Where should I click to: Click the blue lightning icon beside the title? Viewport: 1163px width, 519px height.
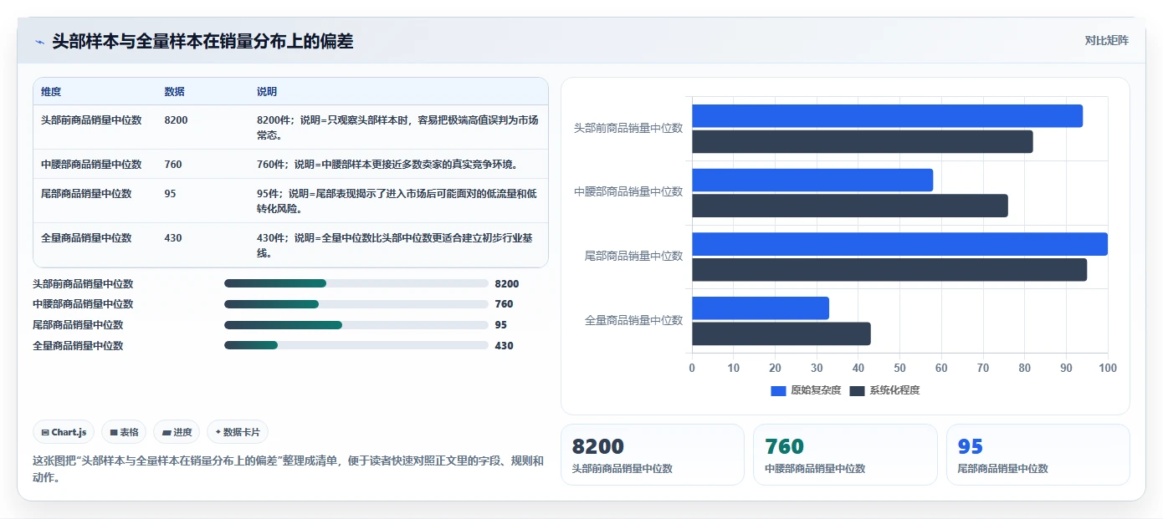click(x=40, y=42)
